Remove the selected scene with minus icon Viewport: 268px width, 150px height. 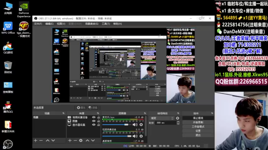(x=41, y=140)
